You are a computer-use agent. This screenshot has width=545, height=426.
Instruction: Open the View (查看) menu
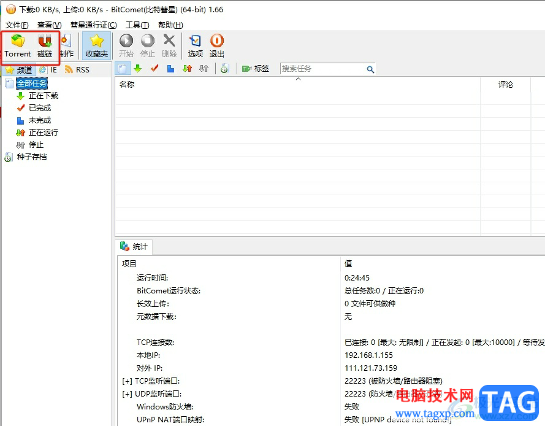click(50, 25)
